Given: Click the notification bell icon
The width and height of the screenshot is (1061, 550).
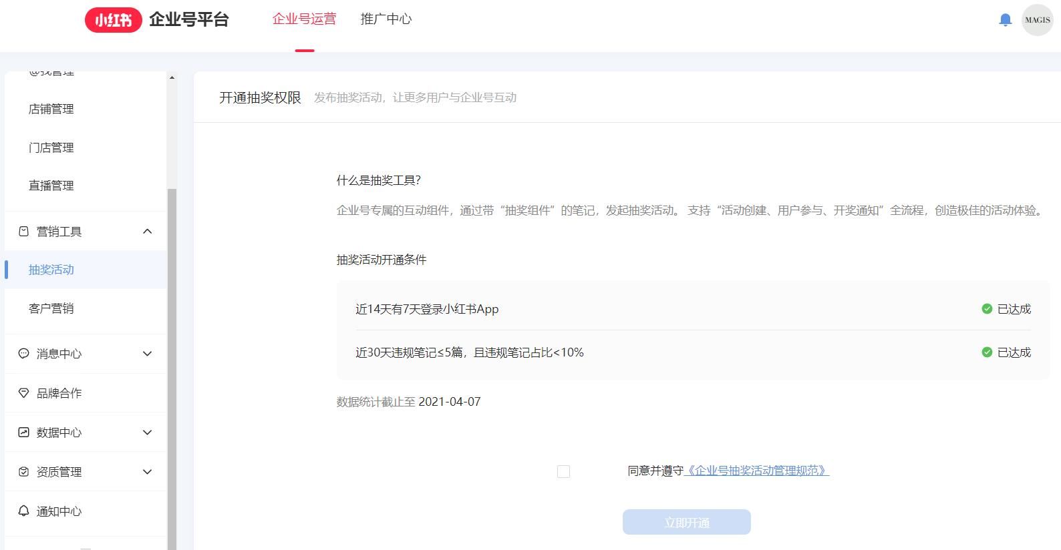Looking at the screenshot, I should tap(1005, 20).
